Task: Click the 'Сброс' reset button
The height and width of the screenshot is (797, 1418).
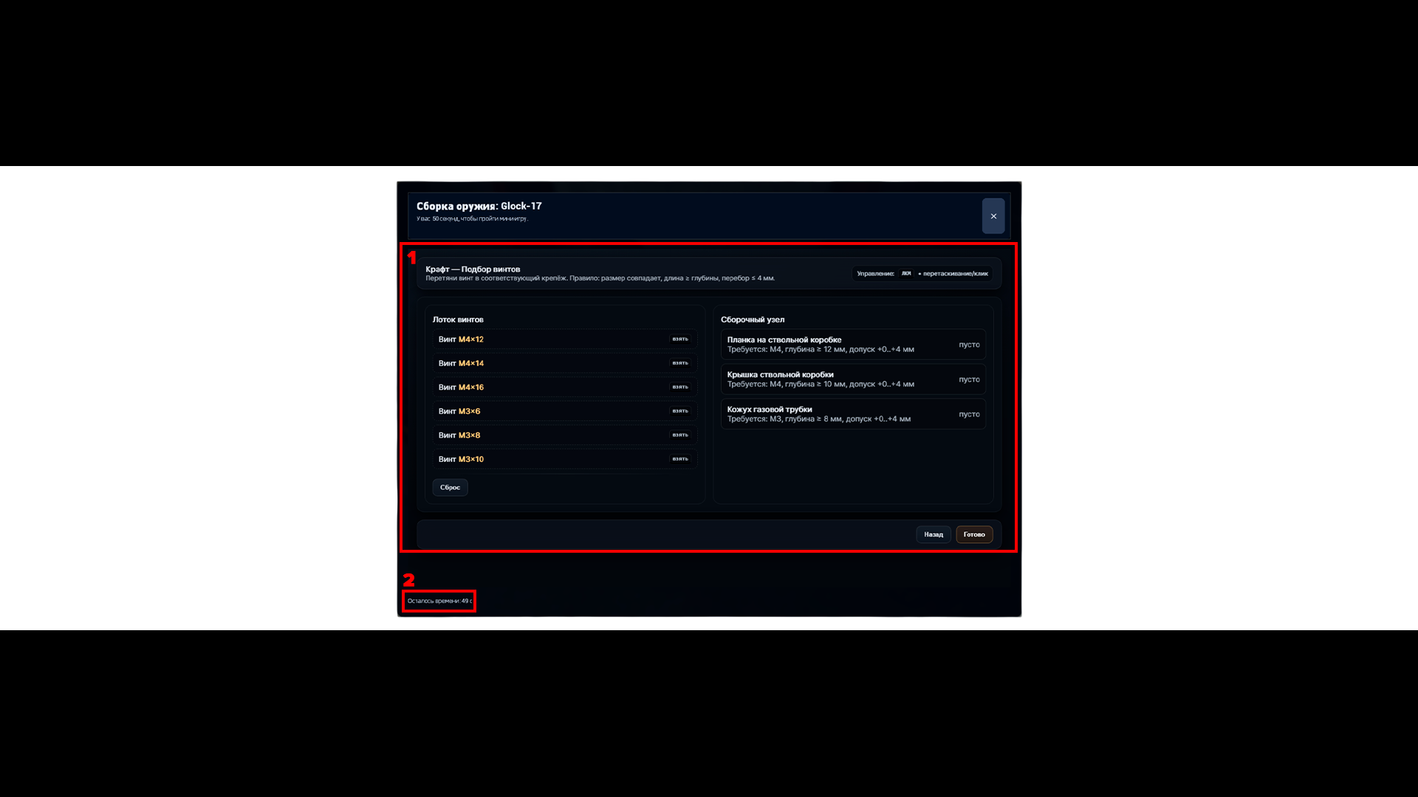Action: 450,488
